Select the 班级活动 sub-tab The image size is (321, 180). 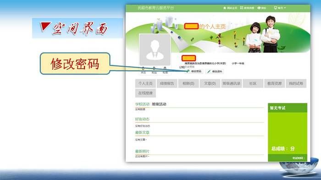pos(159,104)
